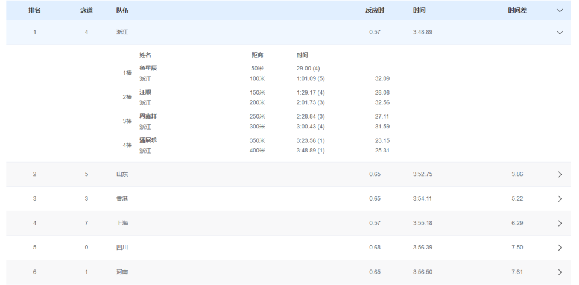Viewport: 579px width, 285px height.
Task: Click the 200米 split 2:01.73 (3)
Action: tap(311, 102)
